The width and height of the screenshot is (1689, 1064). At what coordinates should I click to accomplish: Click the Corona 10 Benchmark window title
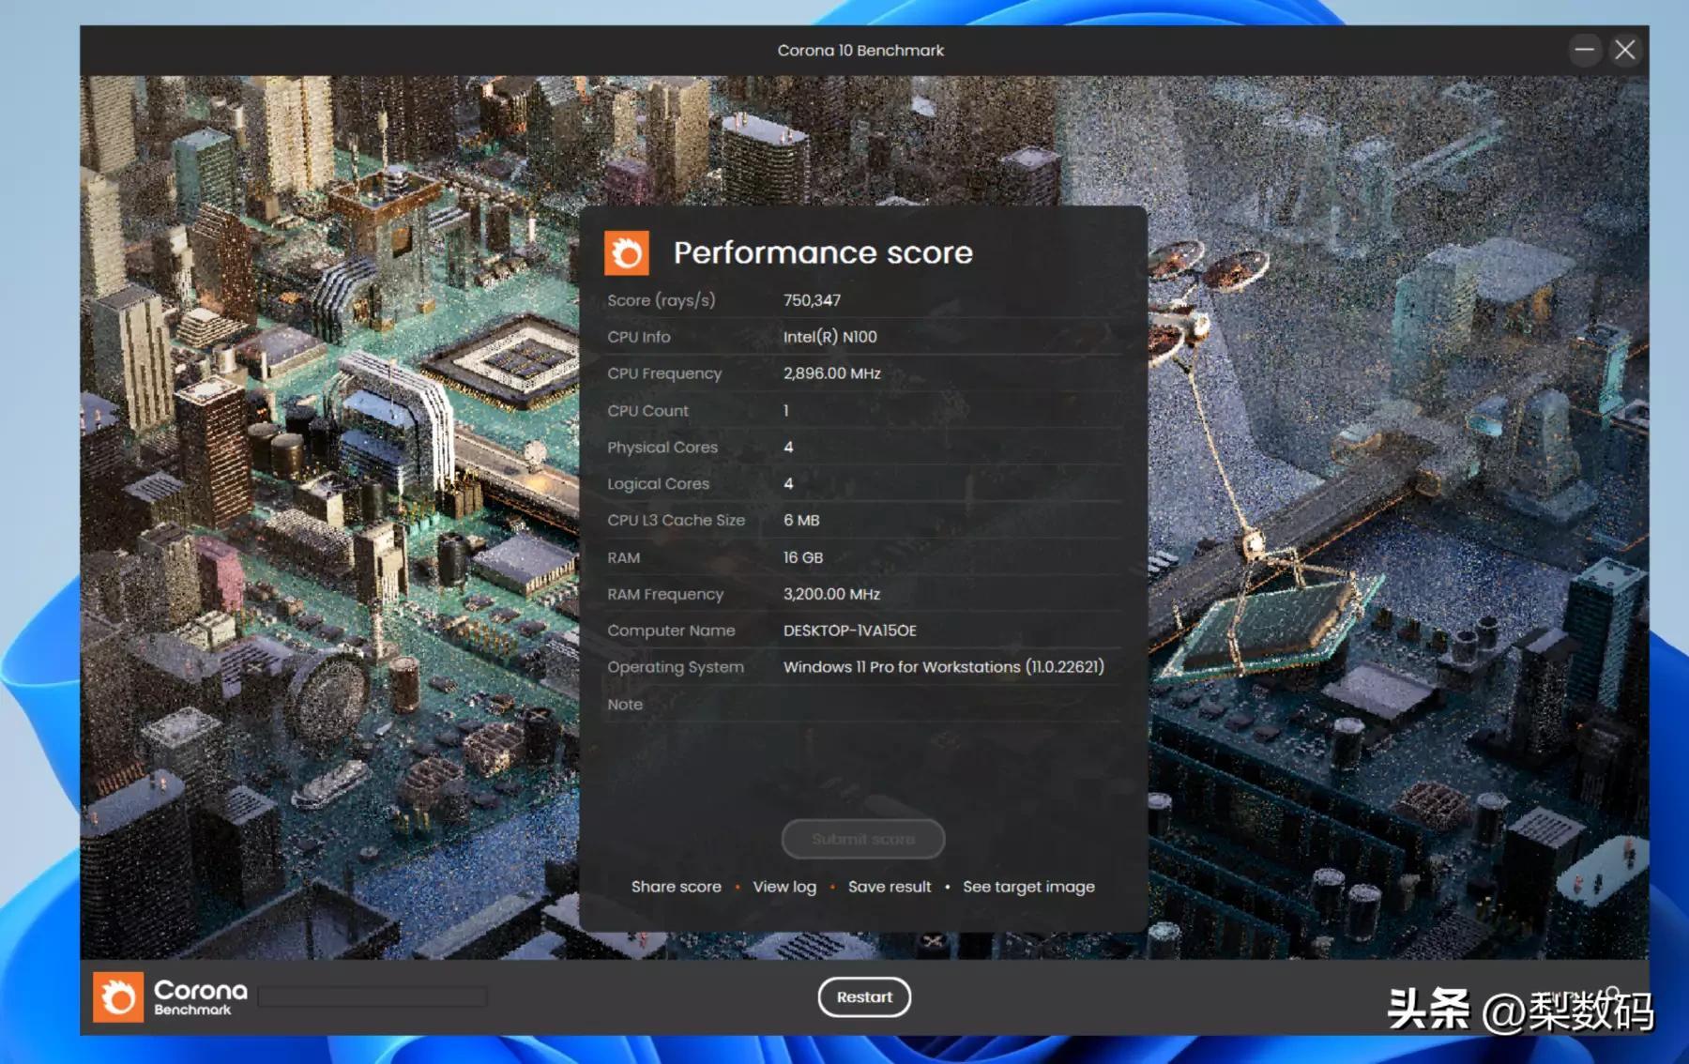coord(860,50)
